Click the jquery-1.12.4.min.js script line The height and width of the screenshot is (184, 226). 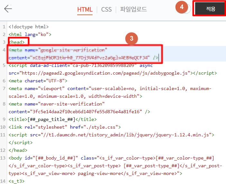(x=112, y=135)
